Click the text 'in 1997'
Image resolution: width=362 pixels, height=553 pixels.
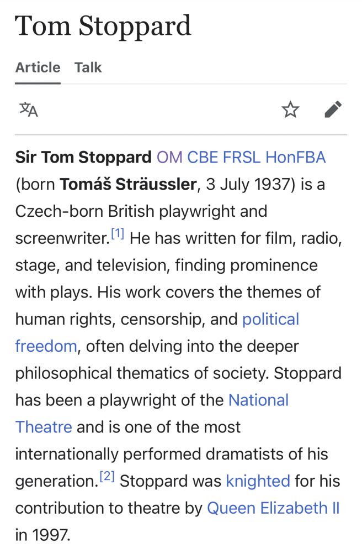[x=42, y=535]
